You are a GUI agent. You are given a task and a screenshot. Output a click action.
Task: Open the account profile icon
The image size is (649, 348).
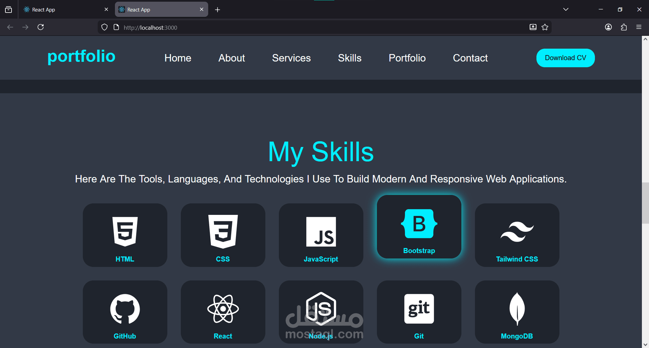(x=608, y=27)
